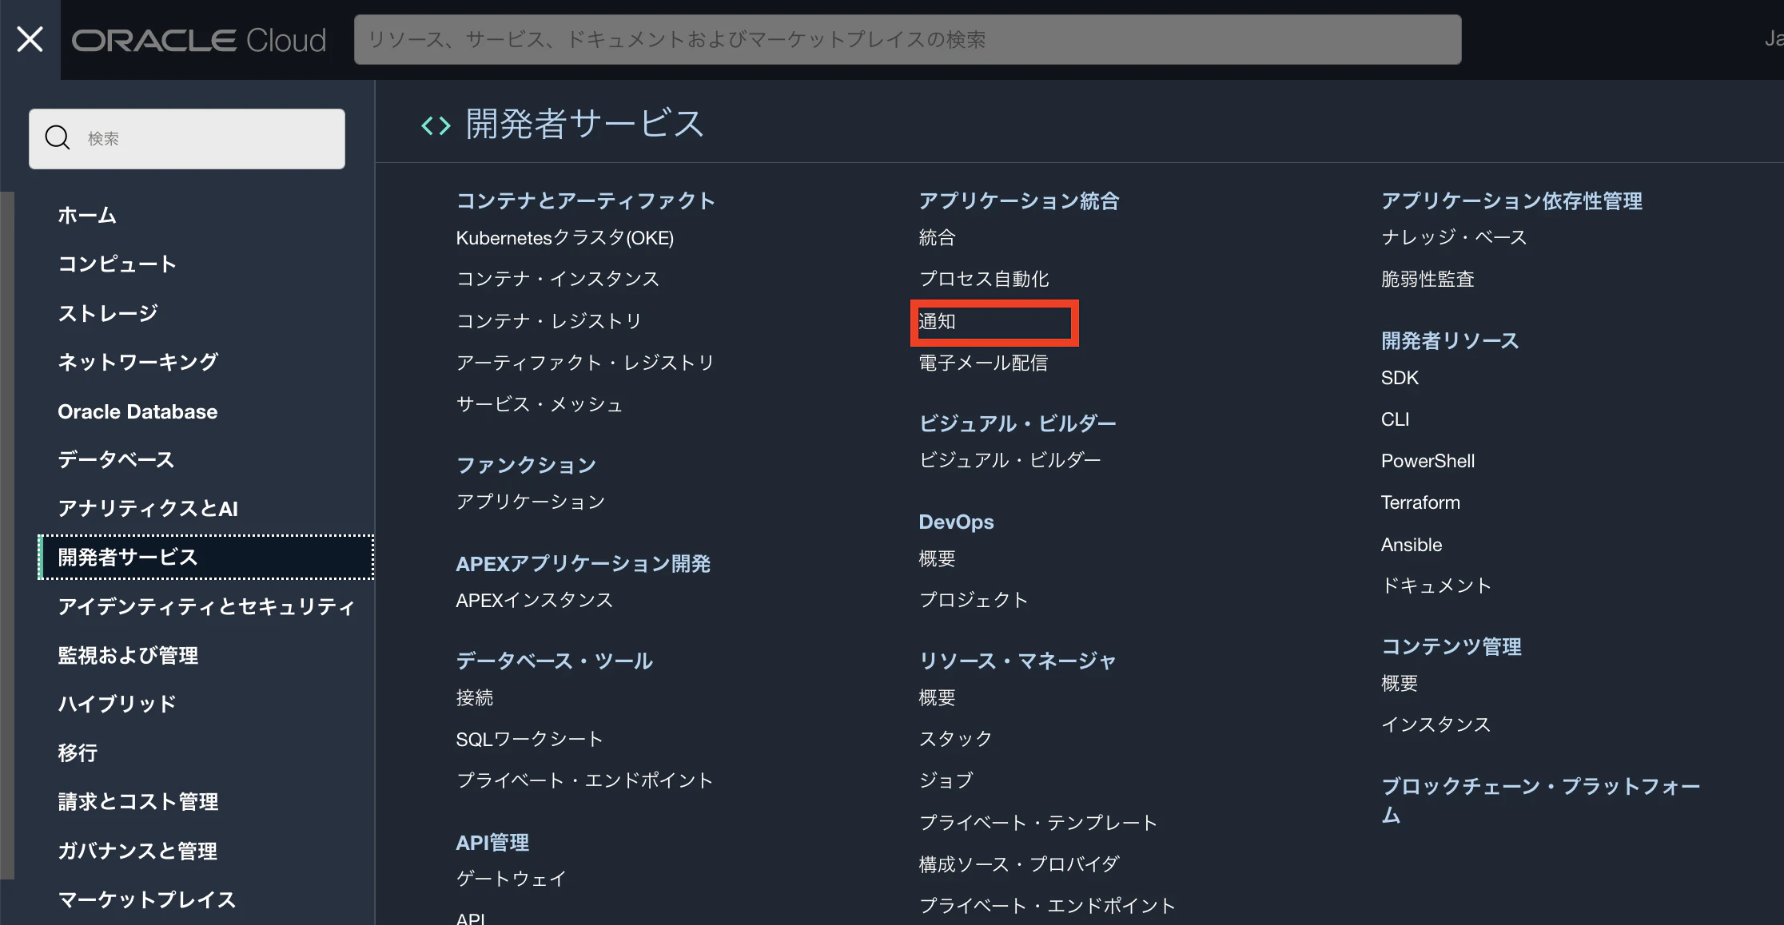
Task: Open コンテンツ管理 インスタンス link
Action: [1436, 725]
